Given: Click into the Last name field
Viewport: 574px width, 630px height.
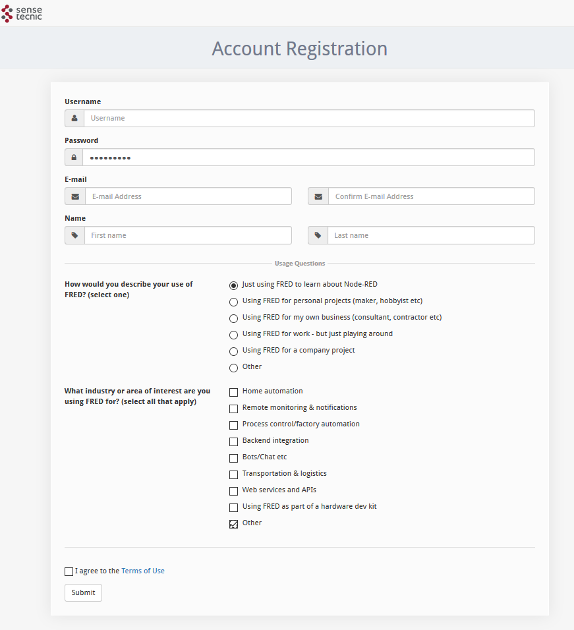Looking at the screenshot, I should 431,235.
